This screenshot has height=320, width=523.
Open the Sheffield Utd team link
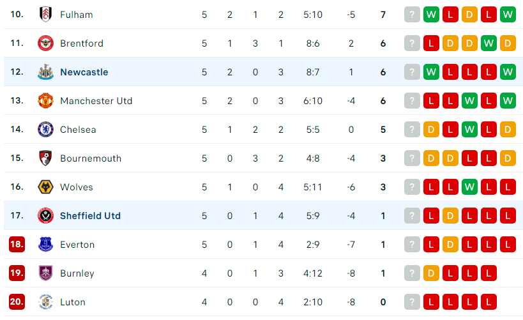click(x=91, y=216)
